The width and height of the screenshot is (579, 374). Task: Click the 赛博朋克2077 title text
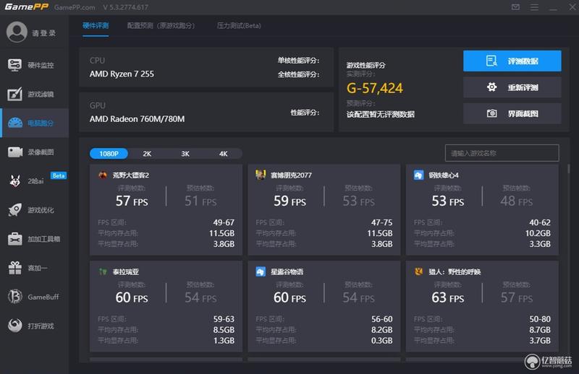click(x=291, y=175)
